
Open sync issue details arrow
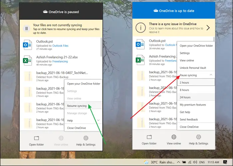[x=208, y=28]
